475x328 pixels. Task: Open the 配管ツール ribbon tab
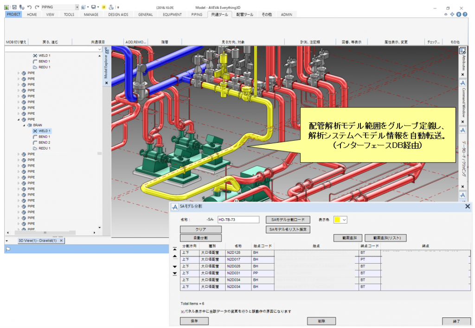tap(245, 14)
